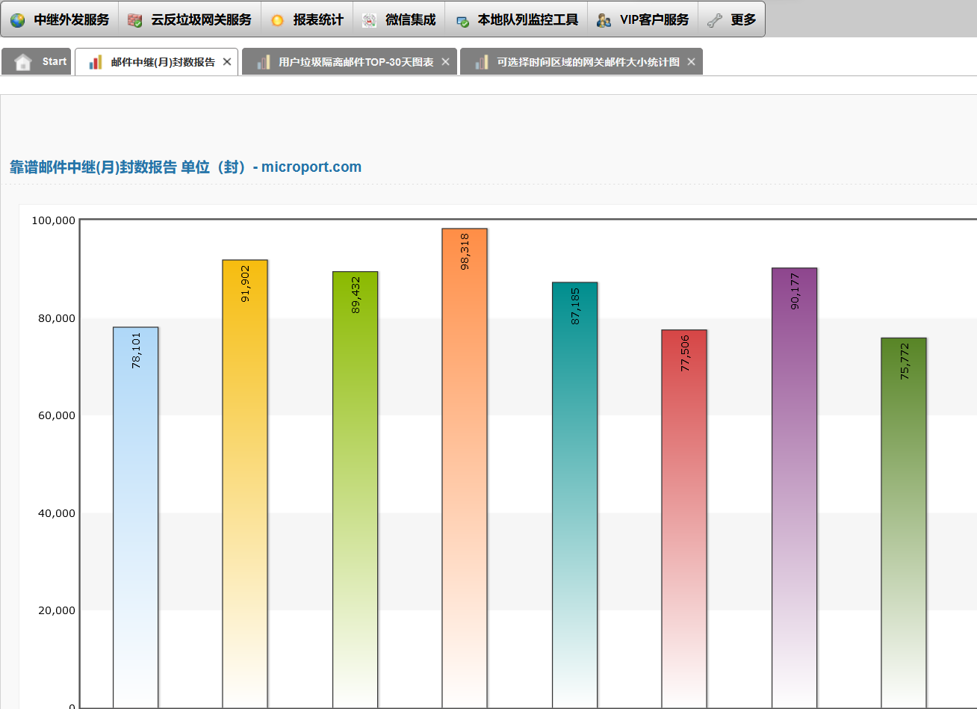Click the globe icon beside 中继外发服务
This screenshot has height=709, width=977.
coord(17,20)
